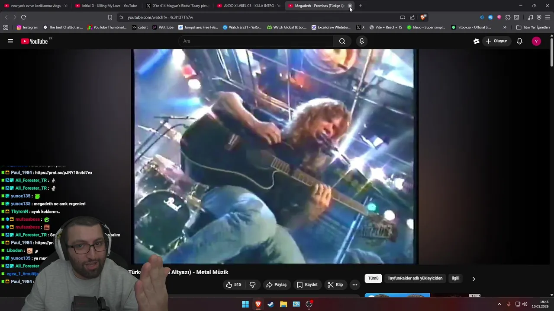Close the Megadeth Promises tab
Screen dimensions: 554x311
[x=350, y=6]
